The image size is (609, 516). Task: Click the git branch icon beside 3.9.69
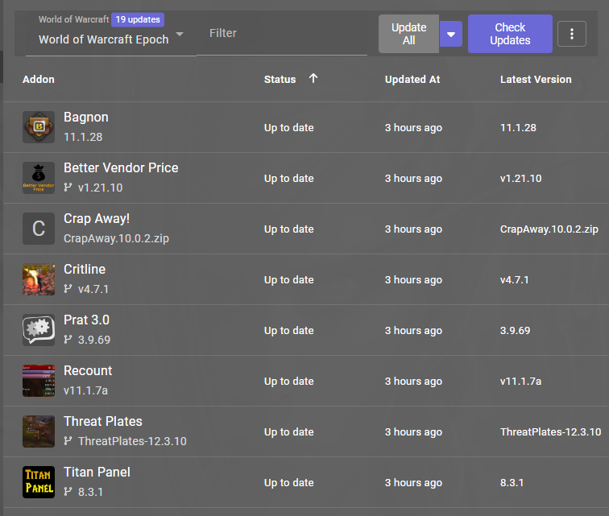coord(68,340)
